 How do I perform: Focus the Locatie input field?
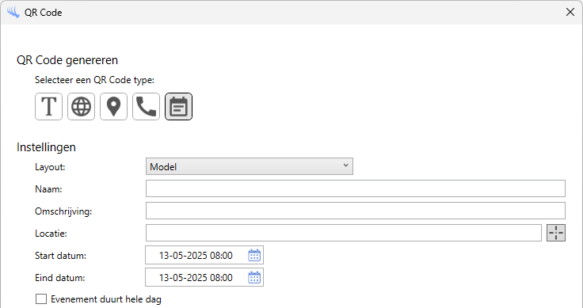coord(344,233)
